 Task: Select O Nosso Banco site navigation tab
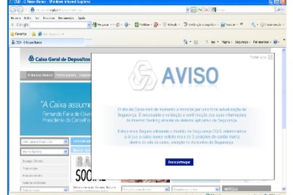tap(40, 75)
